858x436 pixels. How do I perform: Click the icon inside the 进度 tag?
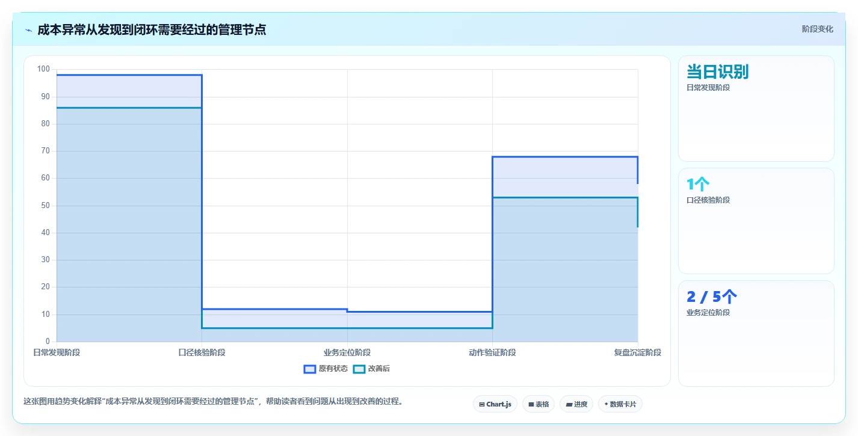(x=569, y=404)
